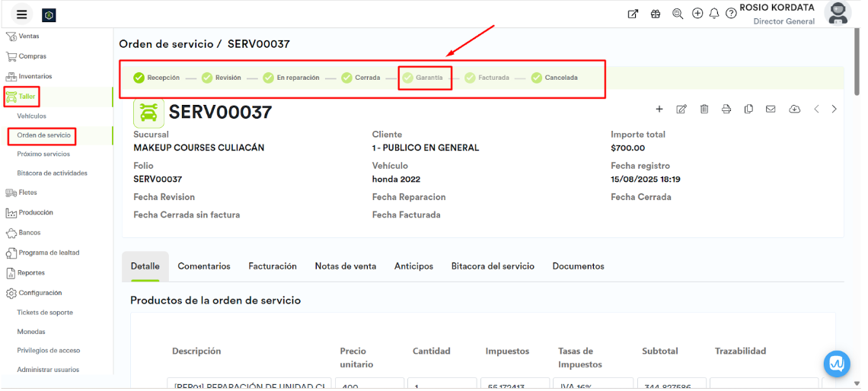Duplicate the order with the copy icon
868x391 pixels.
click(748, 110)
